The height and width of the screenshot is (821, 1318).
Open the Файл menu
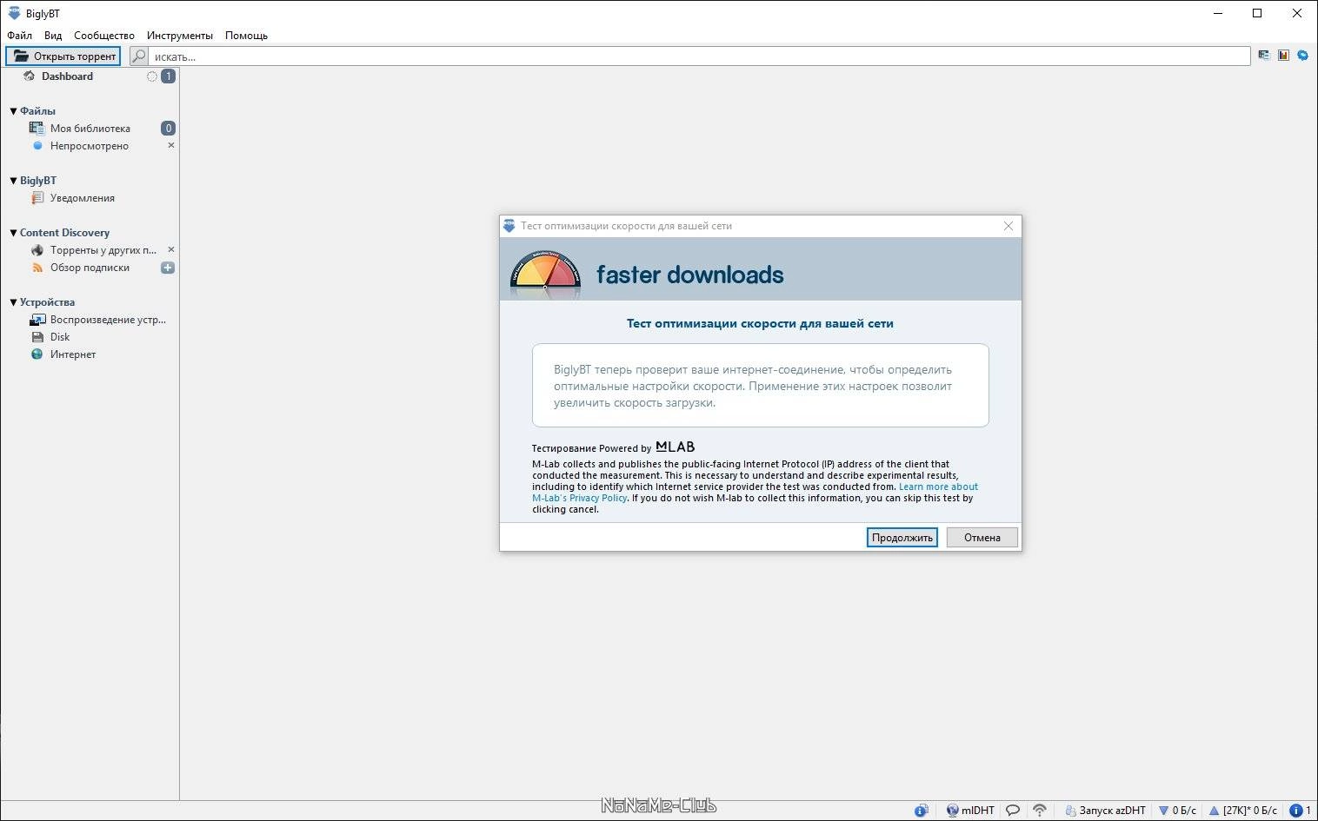[x=19, y=36]
